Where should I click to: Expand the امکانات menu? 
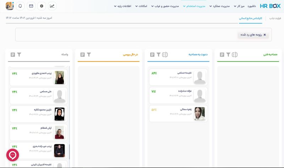click(141, 6)
